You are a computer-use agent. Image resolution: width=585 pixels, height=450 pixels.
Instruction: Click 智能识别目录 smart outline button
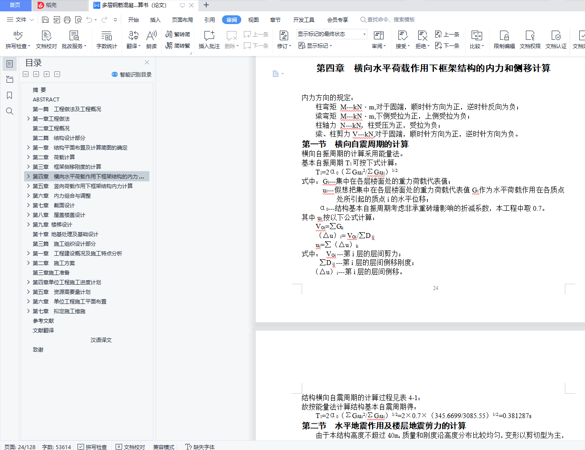(x=132, y=74)
